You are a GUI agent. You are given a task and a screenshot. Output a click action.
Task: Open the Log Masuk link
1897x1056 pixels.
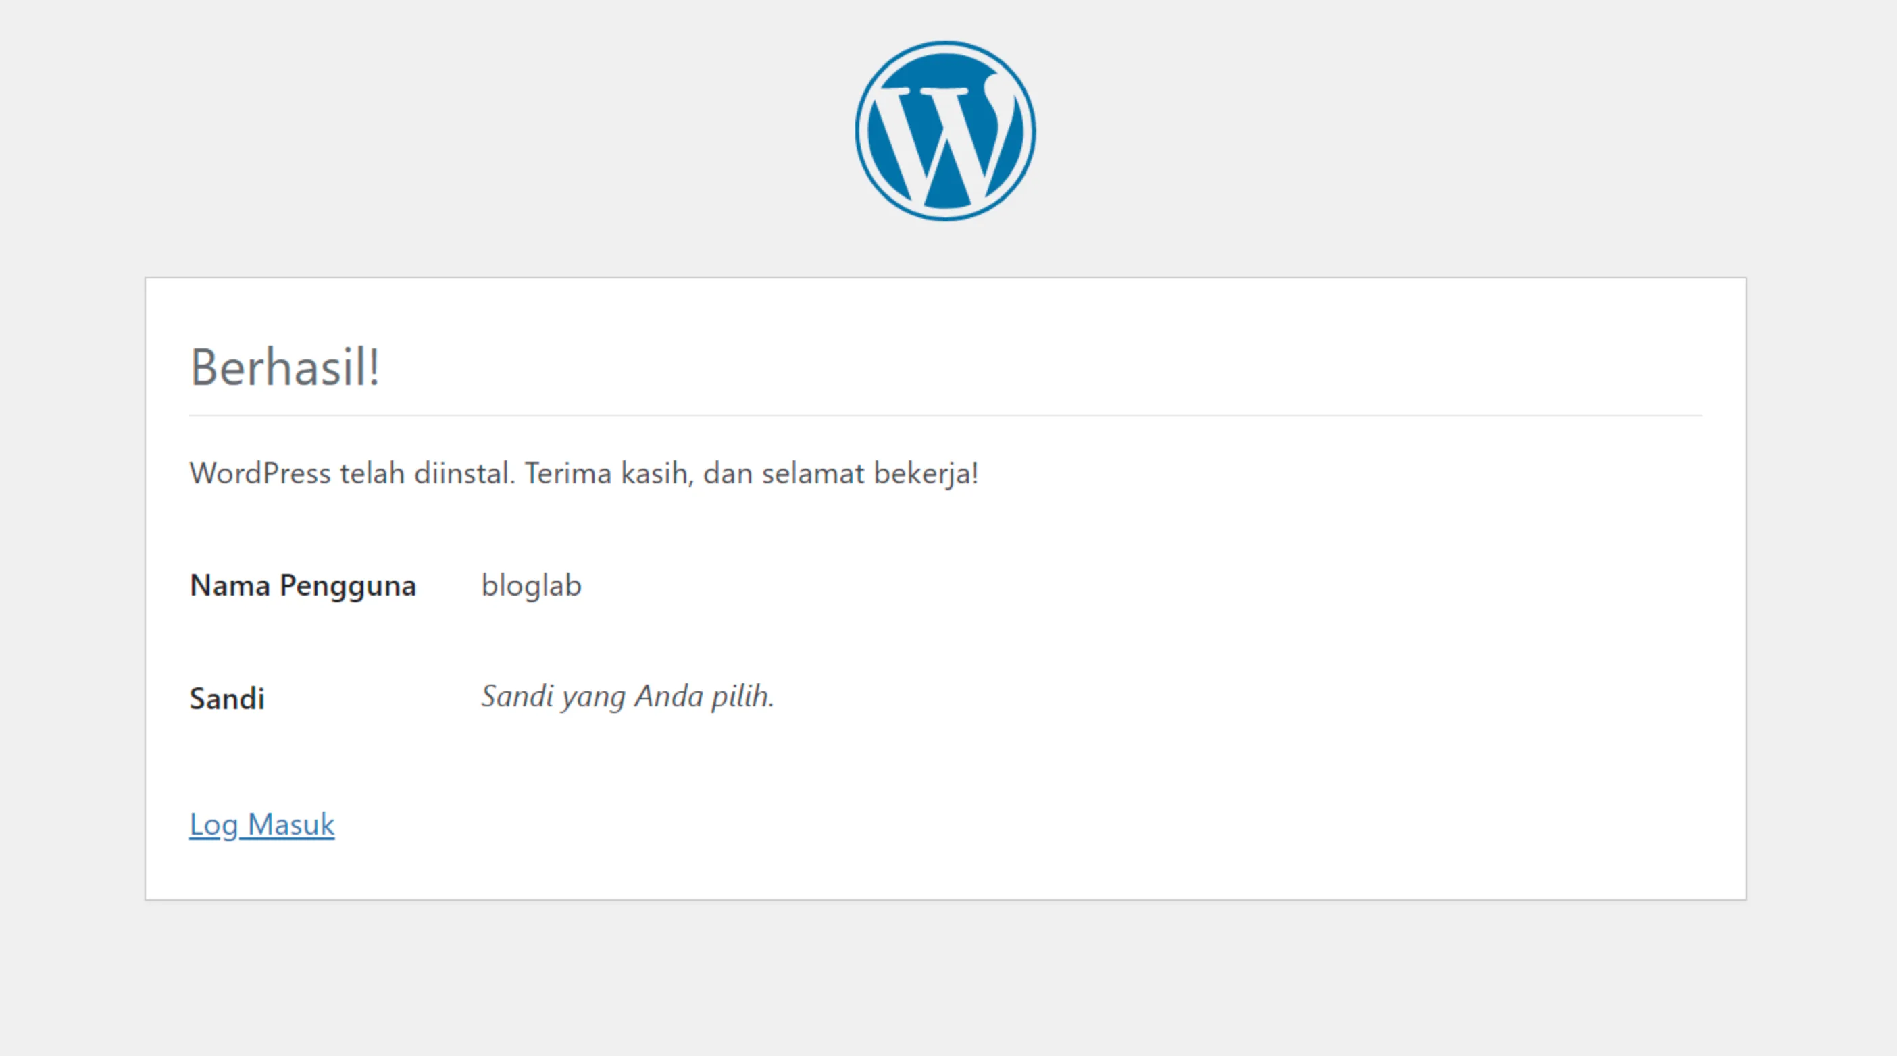tap(261, 825)
